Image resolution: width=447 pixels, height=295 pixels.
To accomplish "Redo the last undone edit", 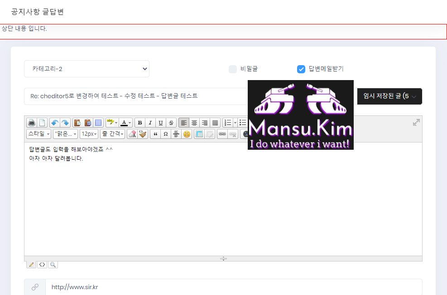I will pos(65,123).
